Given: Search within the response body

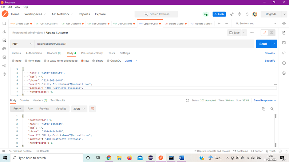Looking at the screenshot, I should click(x=272, y=109).
